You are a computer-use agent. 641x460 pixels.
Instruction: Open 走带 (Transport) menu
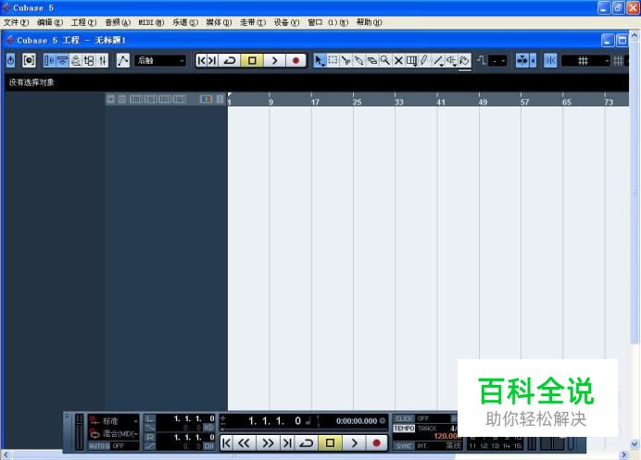pos(253,22)
